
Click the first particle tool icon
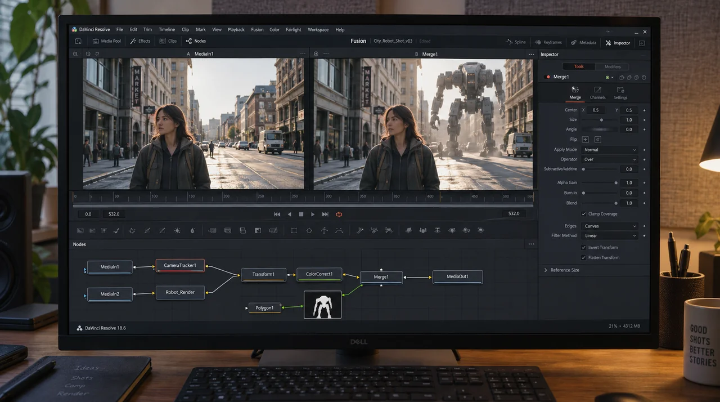tap(359, 230)
